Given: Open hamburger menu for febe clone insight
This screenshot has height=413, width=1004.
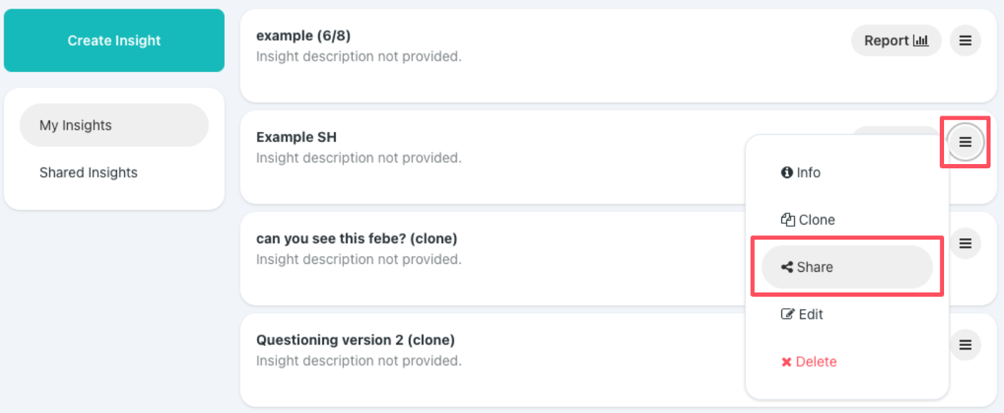Looking at the screenshot, I should 965,243.
